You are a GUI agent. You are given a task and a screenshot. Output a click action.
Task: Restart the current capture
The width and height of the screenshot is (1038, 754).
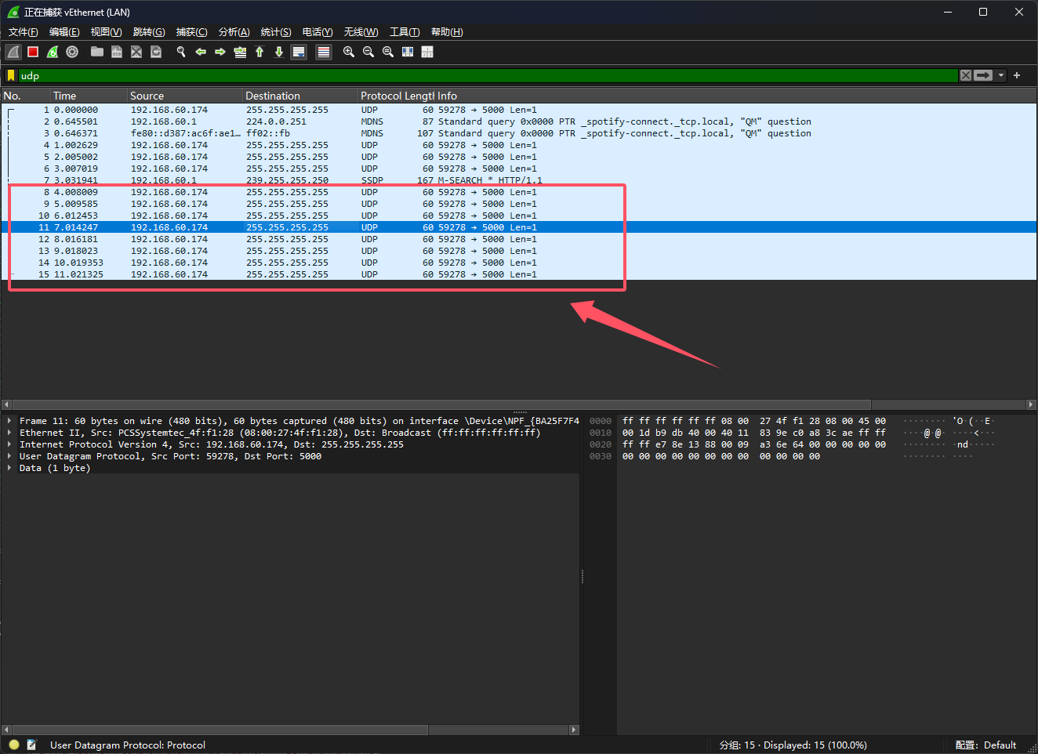point(53,52)
